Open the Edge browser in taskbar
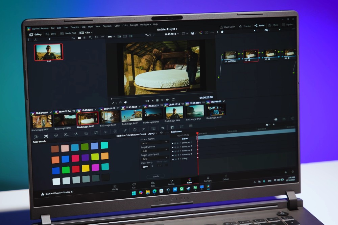 (154, 191)
